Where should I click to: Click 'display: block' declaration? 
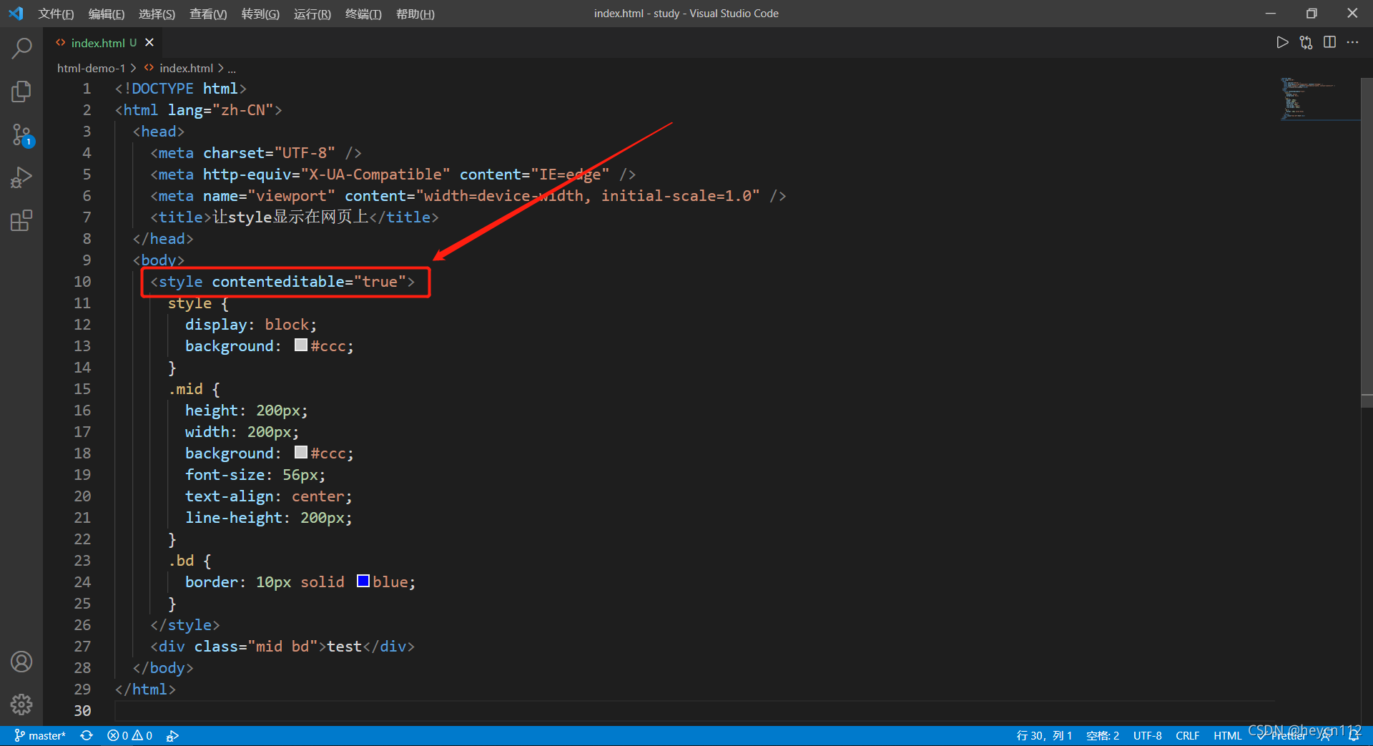(250, 325)
